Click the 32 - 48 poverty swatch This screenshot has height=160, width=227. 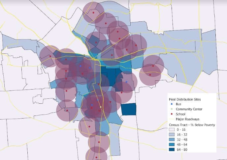click(172, 140)
